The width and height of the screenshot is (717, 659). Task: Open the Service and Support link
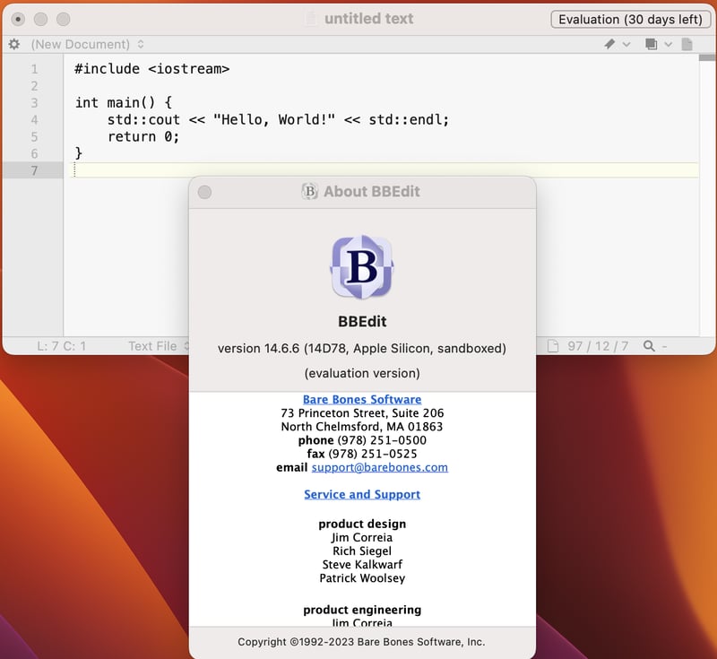[362, 494]
